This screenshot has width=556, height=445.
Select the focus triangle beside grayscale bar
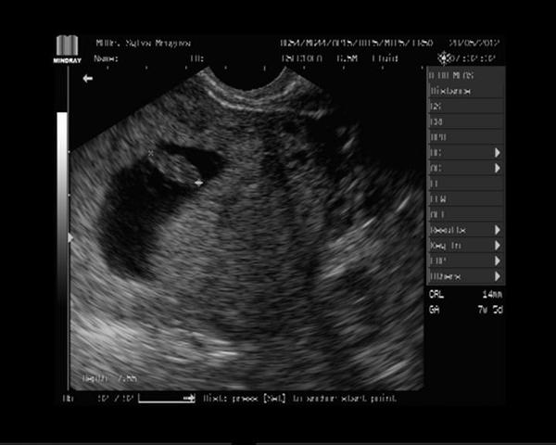[70, 238]
